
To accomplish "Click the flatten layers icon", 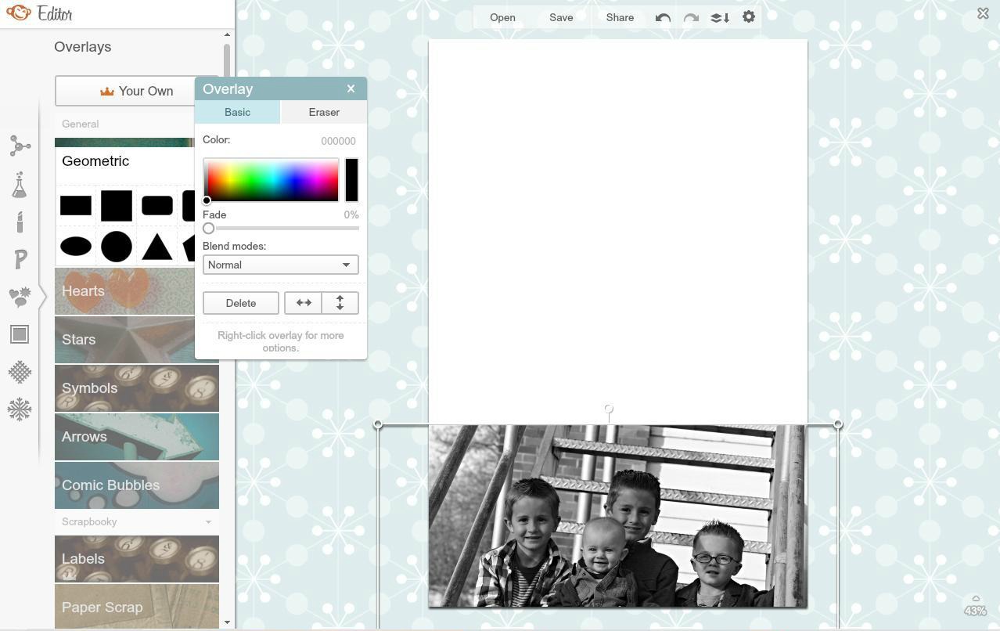I will [720, 17].
